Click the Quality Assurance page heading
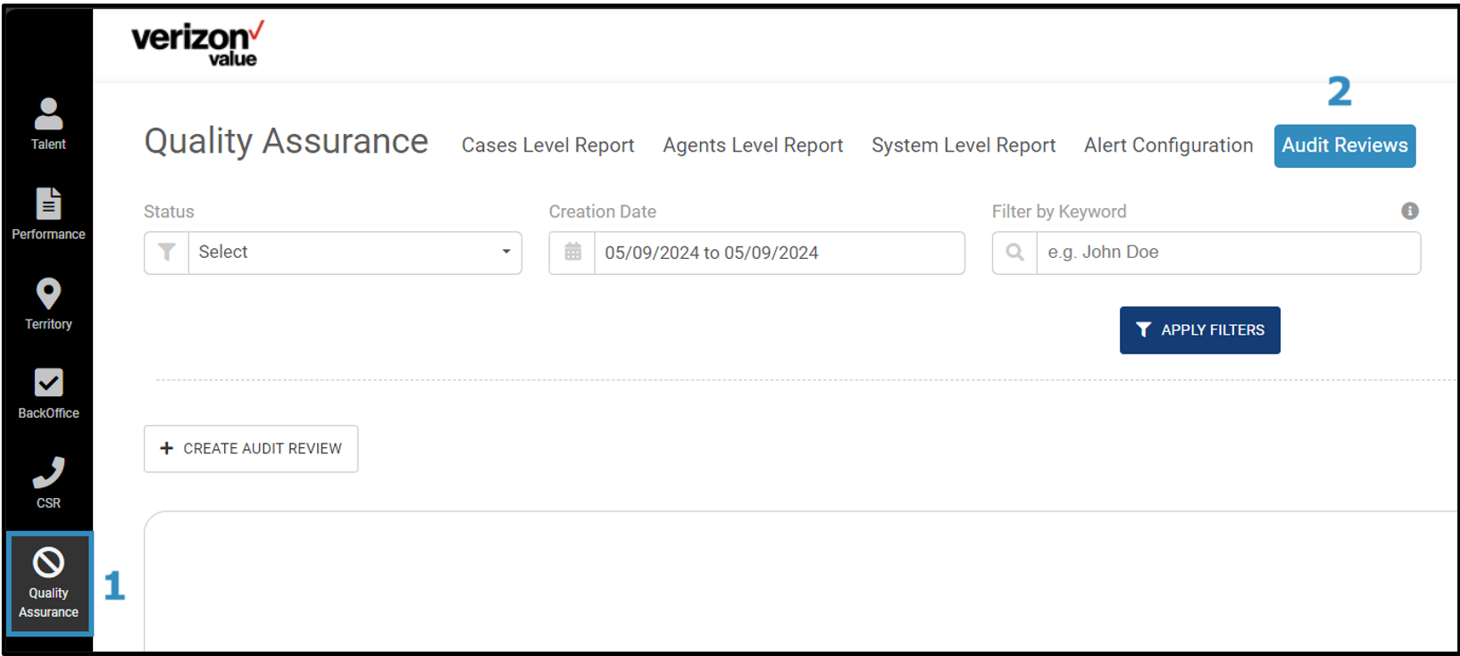Screen dimensions: 1460x656 click(x=287, y=142)
